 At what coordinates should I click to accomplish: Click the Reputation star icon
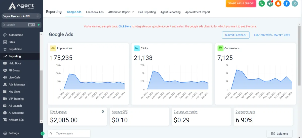pyautogui.click(x=5, y=49)
